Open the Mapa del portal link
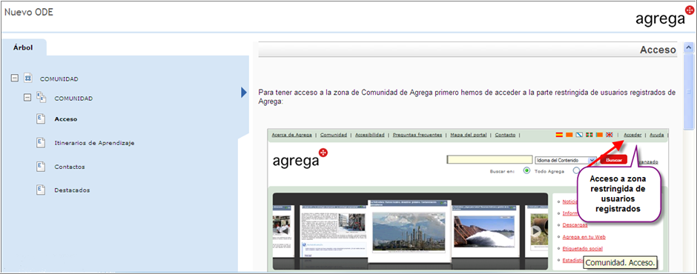This screenshot has height=274, width=697. (x=469, y=135)
